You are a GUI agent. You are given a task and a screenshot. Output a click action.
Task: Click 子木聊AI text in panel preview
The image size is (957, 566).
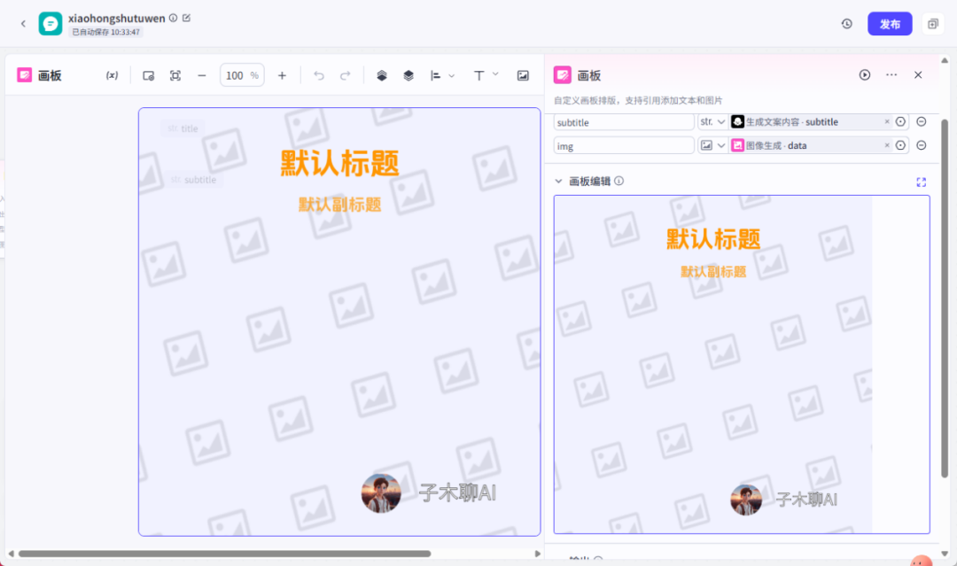click(806, 500)
